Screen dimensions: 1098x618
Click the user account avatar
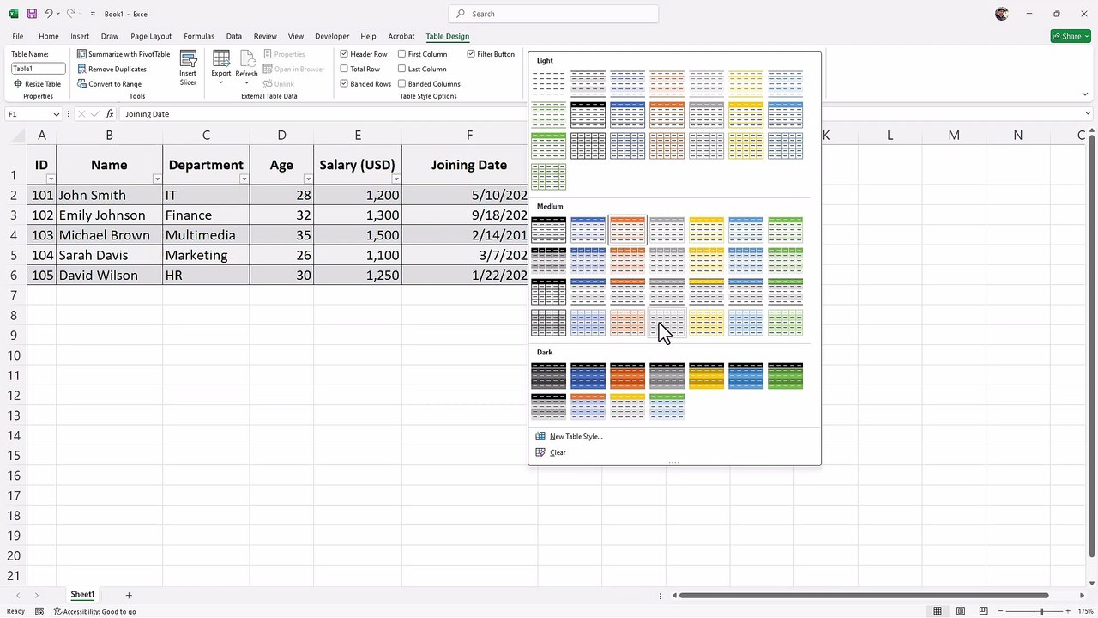pos(1002,14)
